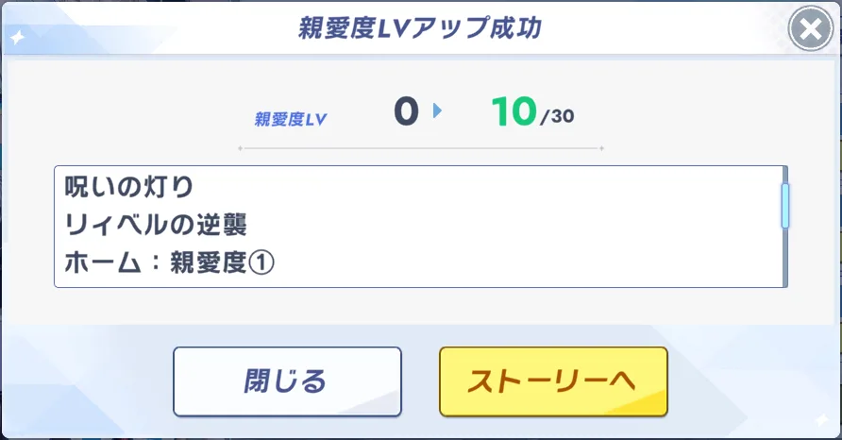Click the green level 10 number
Screen dimensions: 842x440
514,112
